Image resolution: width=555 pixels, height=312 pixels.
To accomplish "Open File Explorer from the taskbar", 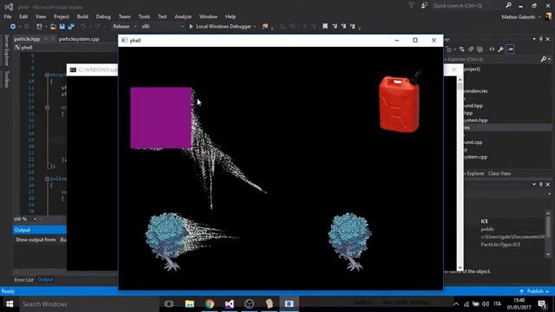I will pyautogui.click(x=190, y=304).
